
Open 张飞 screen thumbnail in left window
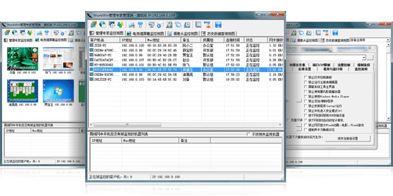click(x=58, y=59)
